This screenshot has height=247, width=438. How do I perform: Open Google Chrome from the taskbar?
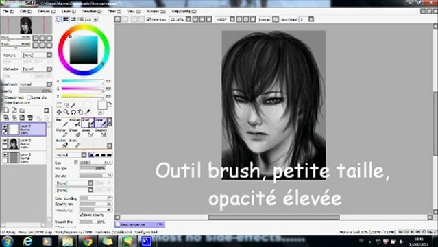(x=87, y=241)
